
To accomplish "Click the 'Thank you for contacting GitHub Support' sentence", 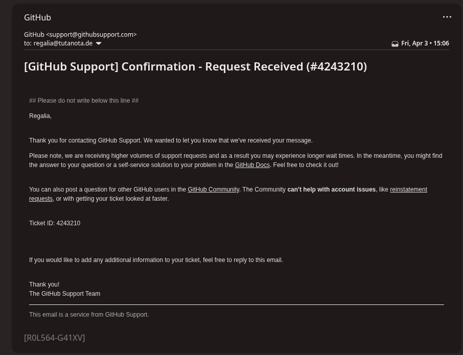I will [171, 140].
